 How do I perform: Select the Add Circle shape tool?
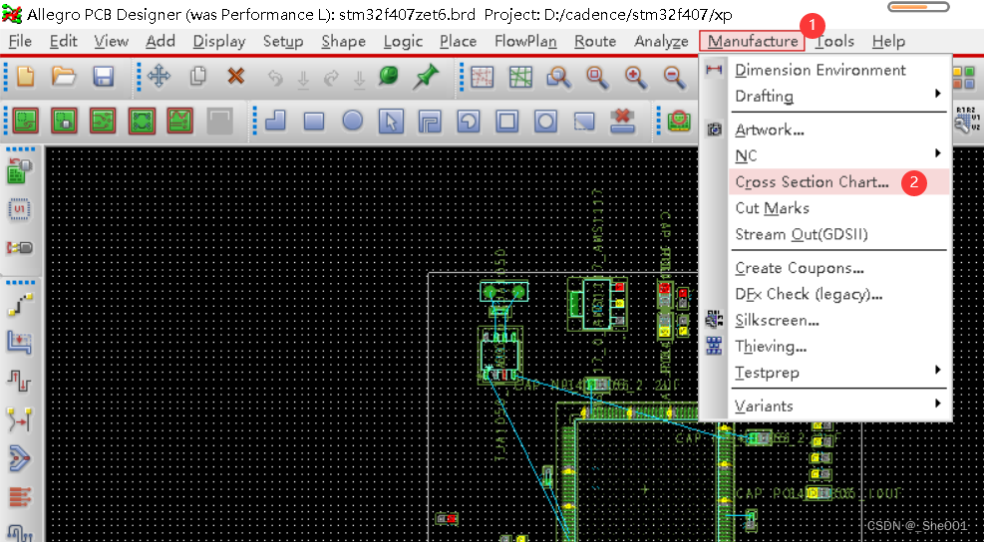(353, 121)
